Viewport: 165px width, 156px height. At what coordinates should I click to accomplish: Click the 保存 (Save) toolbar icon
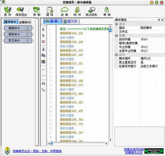(7, 11)
